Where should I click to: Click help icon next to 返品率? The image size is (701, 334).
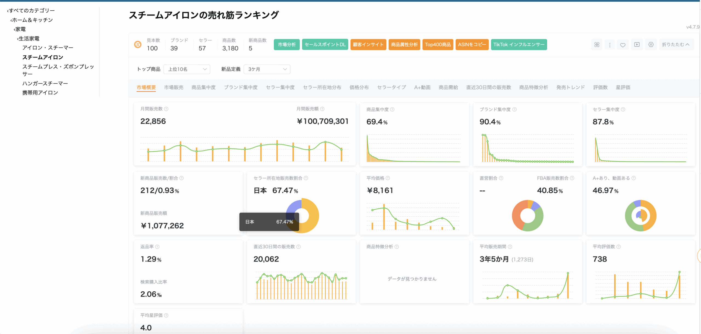(x=157, y=247)
